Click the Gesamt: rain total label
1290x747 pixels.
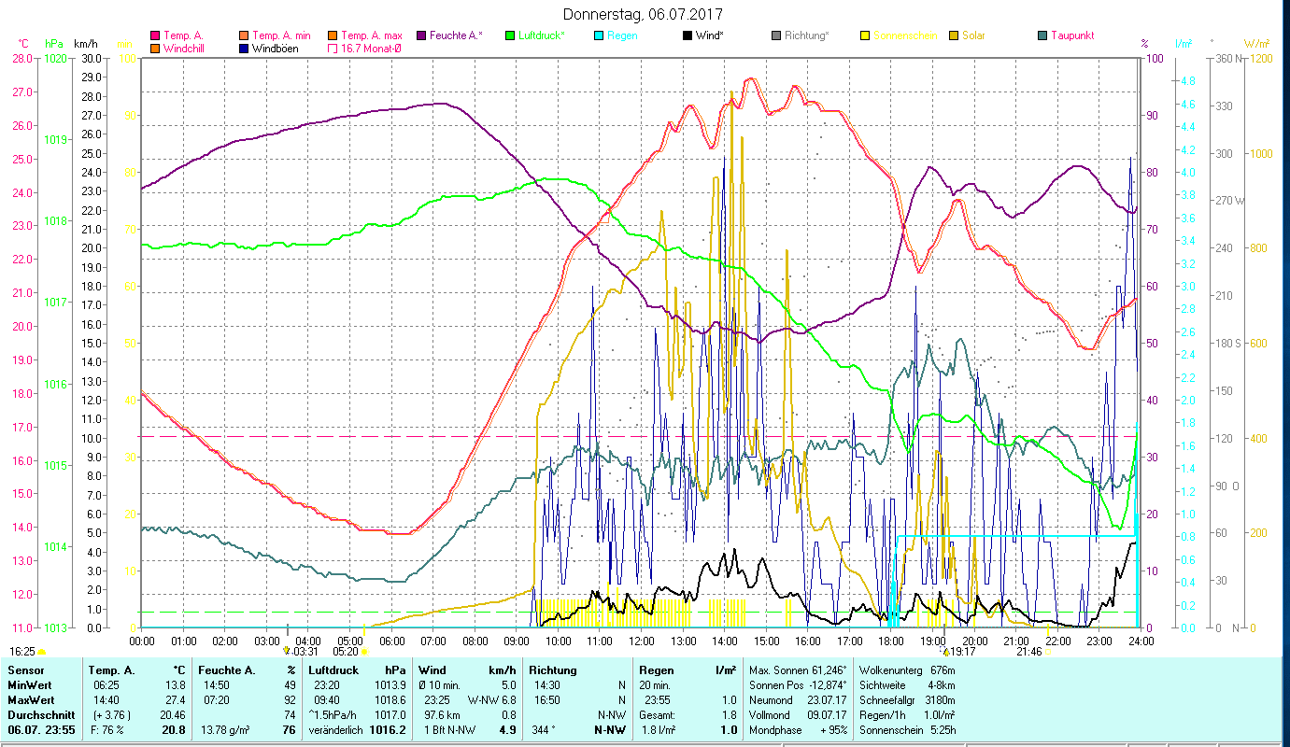coord(659,715)
